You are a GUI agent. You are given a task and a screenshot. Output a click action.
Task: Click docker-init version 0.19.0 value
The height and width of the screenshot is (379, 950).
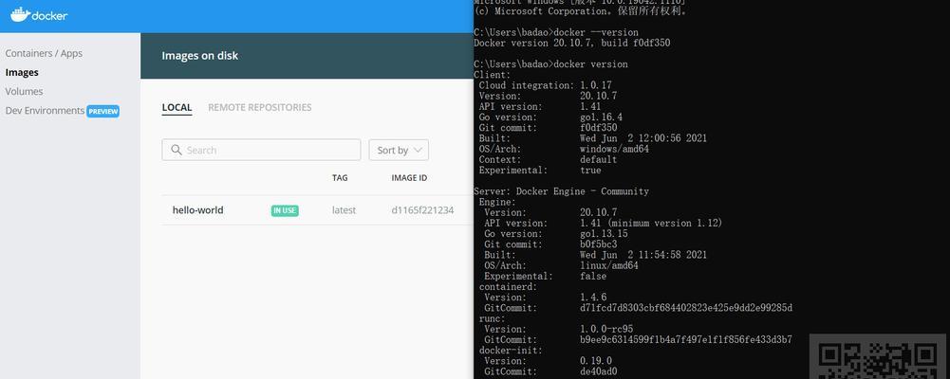[596, 361]
